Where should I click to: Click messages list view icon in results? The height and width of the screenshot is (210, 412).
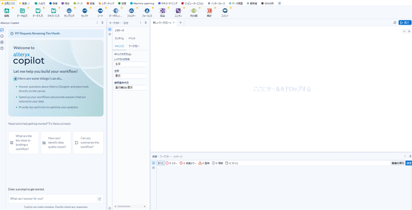click(x=153, y=163)
